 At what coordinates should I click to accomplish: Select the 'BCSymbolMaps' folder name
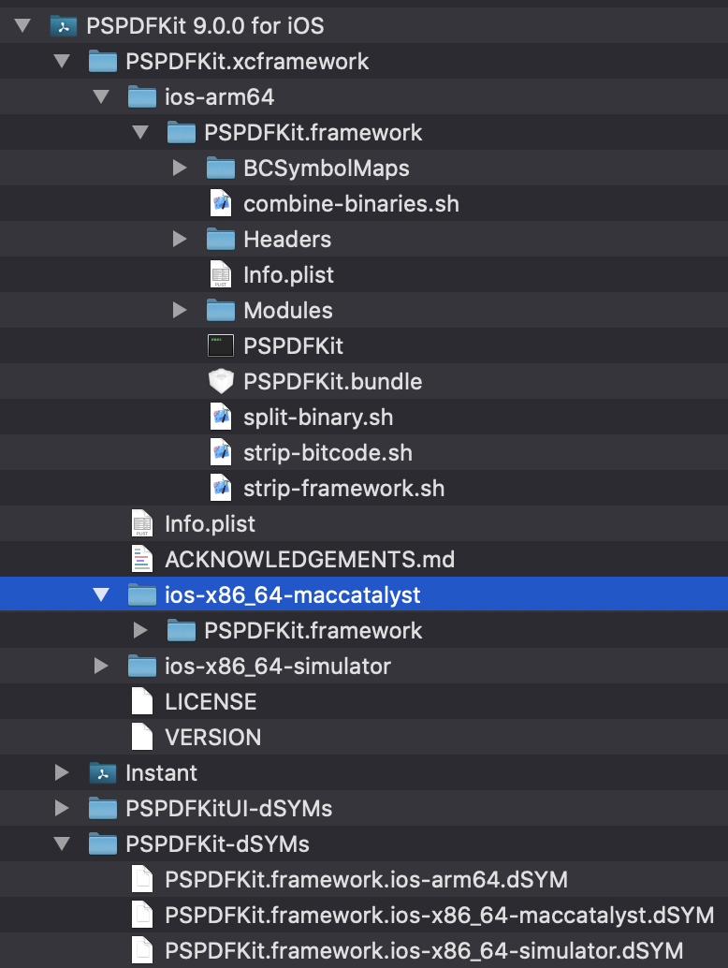pyautogui.click(x=327, y=169)
